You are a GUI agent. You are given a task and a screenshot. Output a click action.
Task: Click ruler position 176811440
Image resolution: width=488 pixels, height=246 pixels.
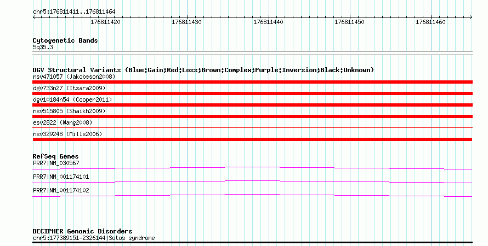point(268,22)
